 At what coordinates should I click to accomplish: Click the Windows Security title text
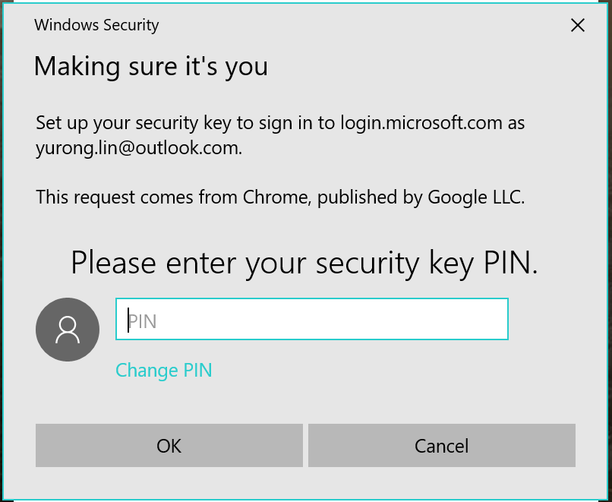(x=96, y=25)
